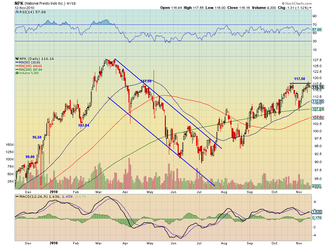Click the Chg -1.31 (-1.12%) text
327x246 pixels.
[x=293, y=8]
